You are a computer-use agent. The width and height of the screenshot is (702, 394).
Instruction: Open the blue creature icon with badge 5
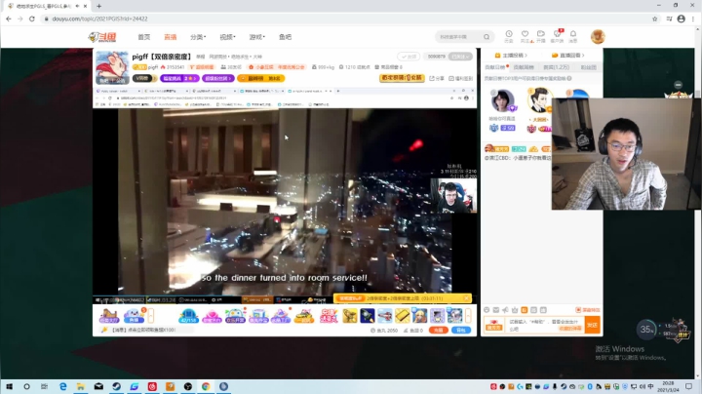pyautogui.click(x=134, y=316)
